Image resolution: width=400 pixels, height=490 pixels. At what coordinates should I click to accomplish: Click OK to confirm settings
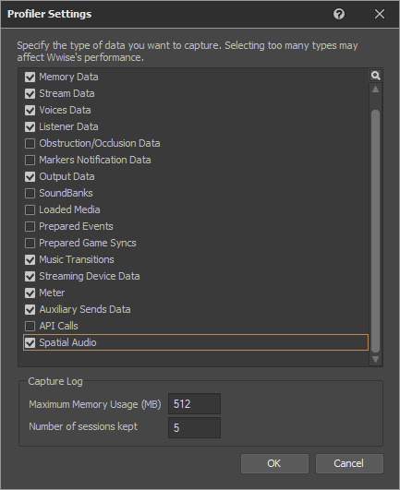pos(274,463)
